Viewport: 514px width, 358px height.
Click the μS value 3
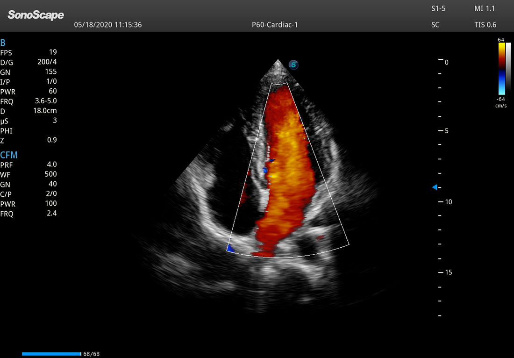click(x=55, y=120)
